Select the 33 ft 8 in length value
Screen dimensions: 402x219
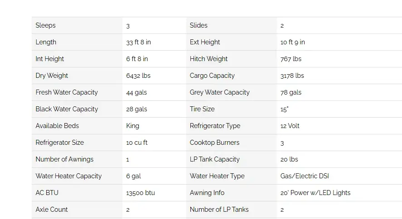[x=138, y=42]
